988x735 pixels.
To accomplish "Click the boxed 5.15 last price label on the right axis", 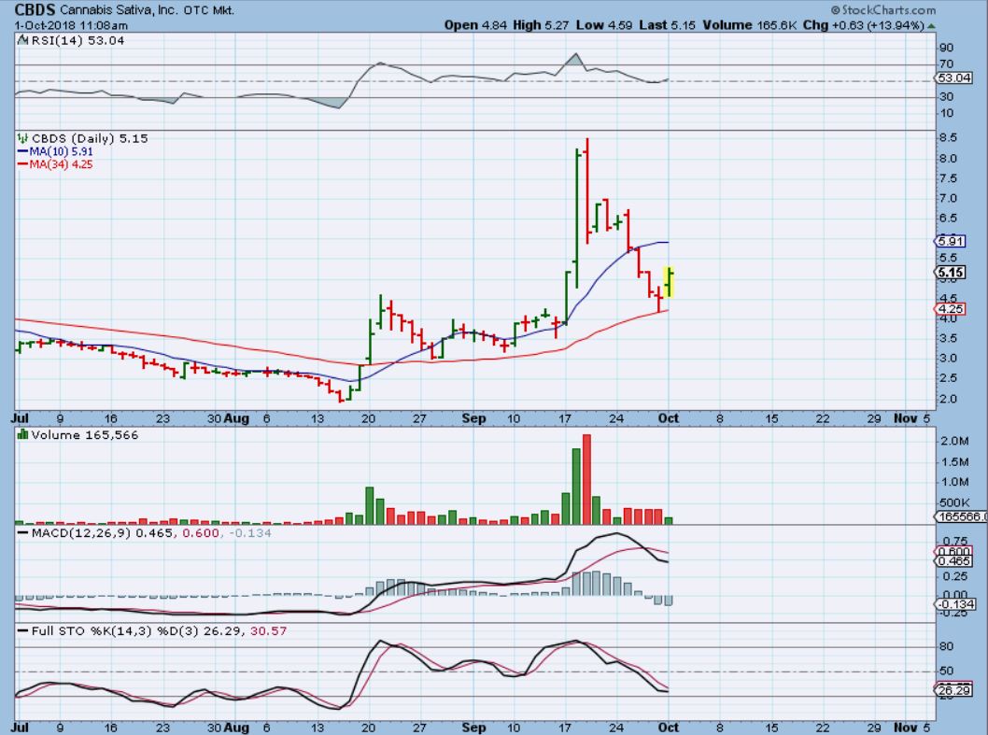I will (951, 273).
